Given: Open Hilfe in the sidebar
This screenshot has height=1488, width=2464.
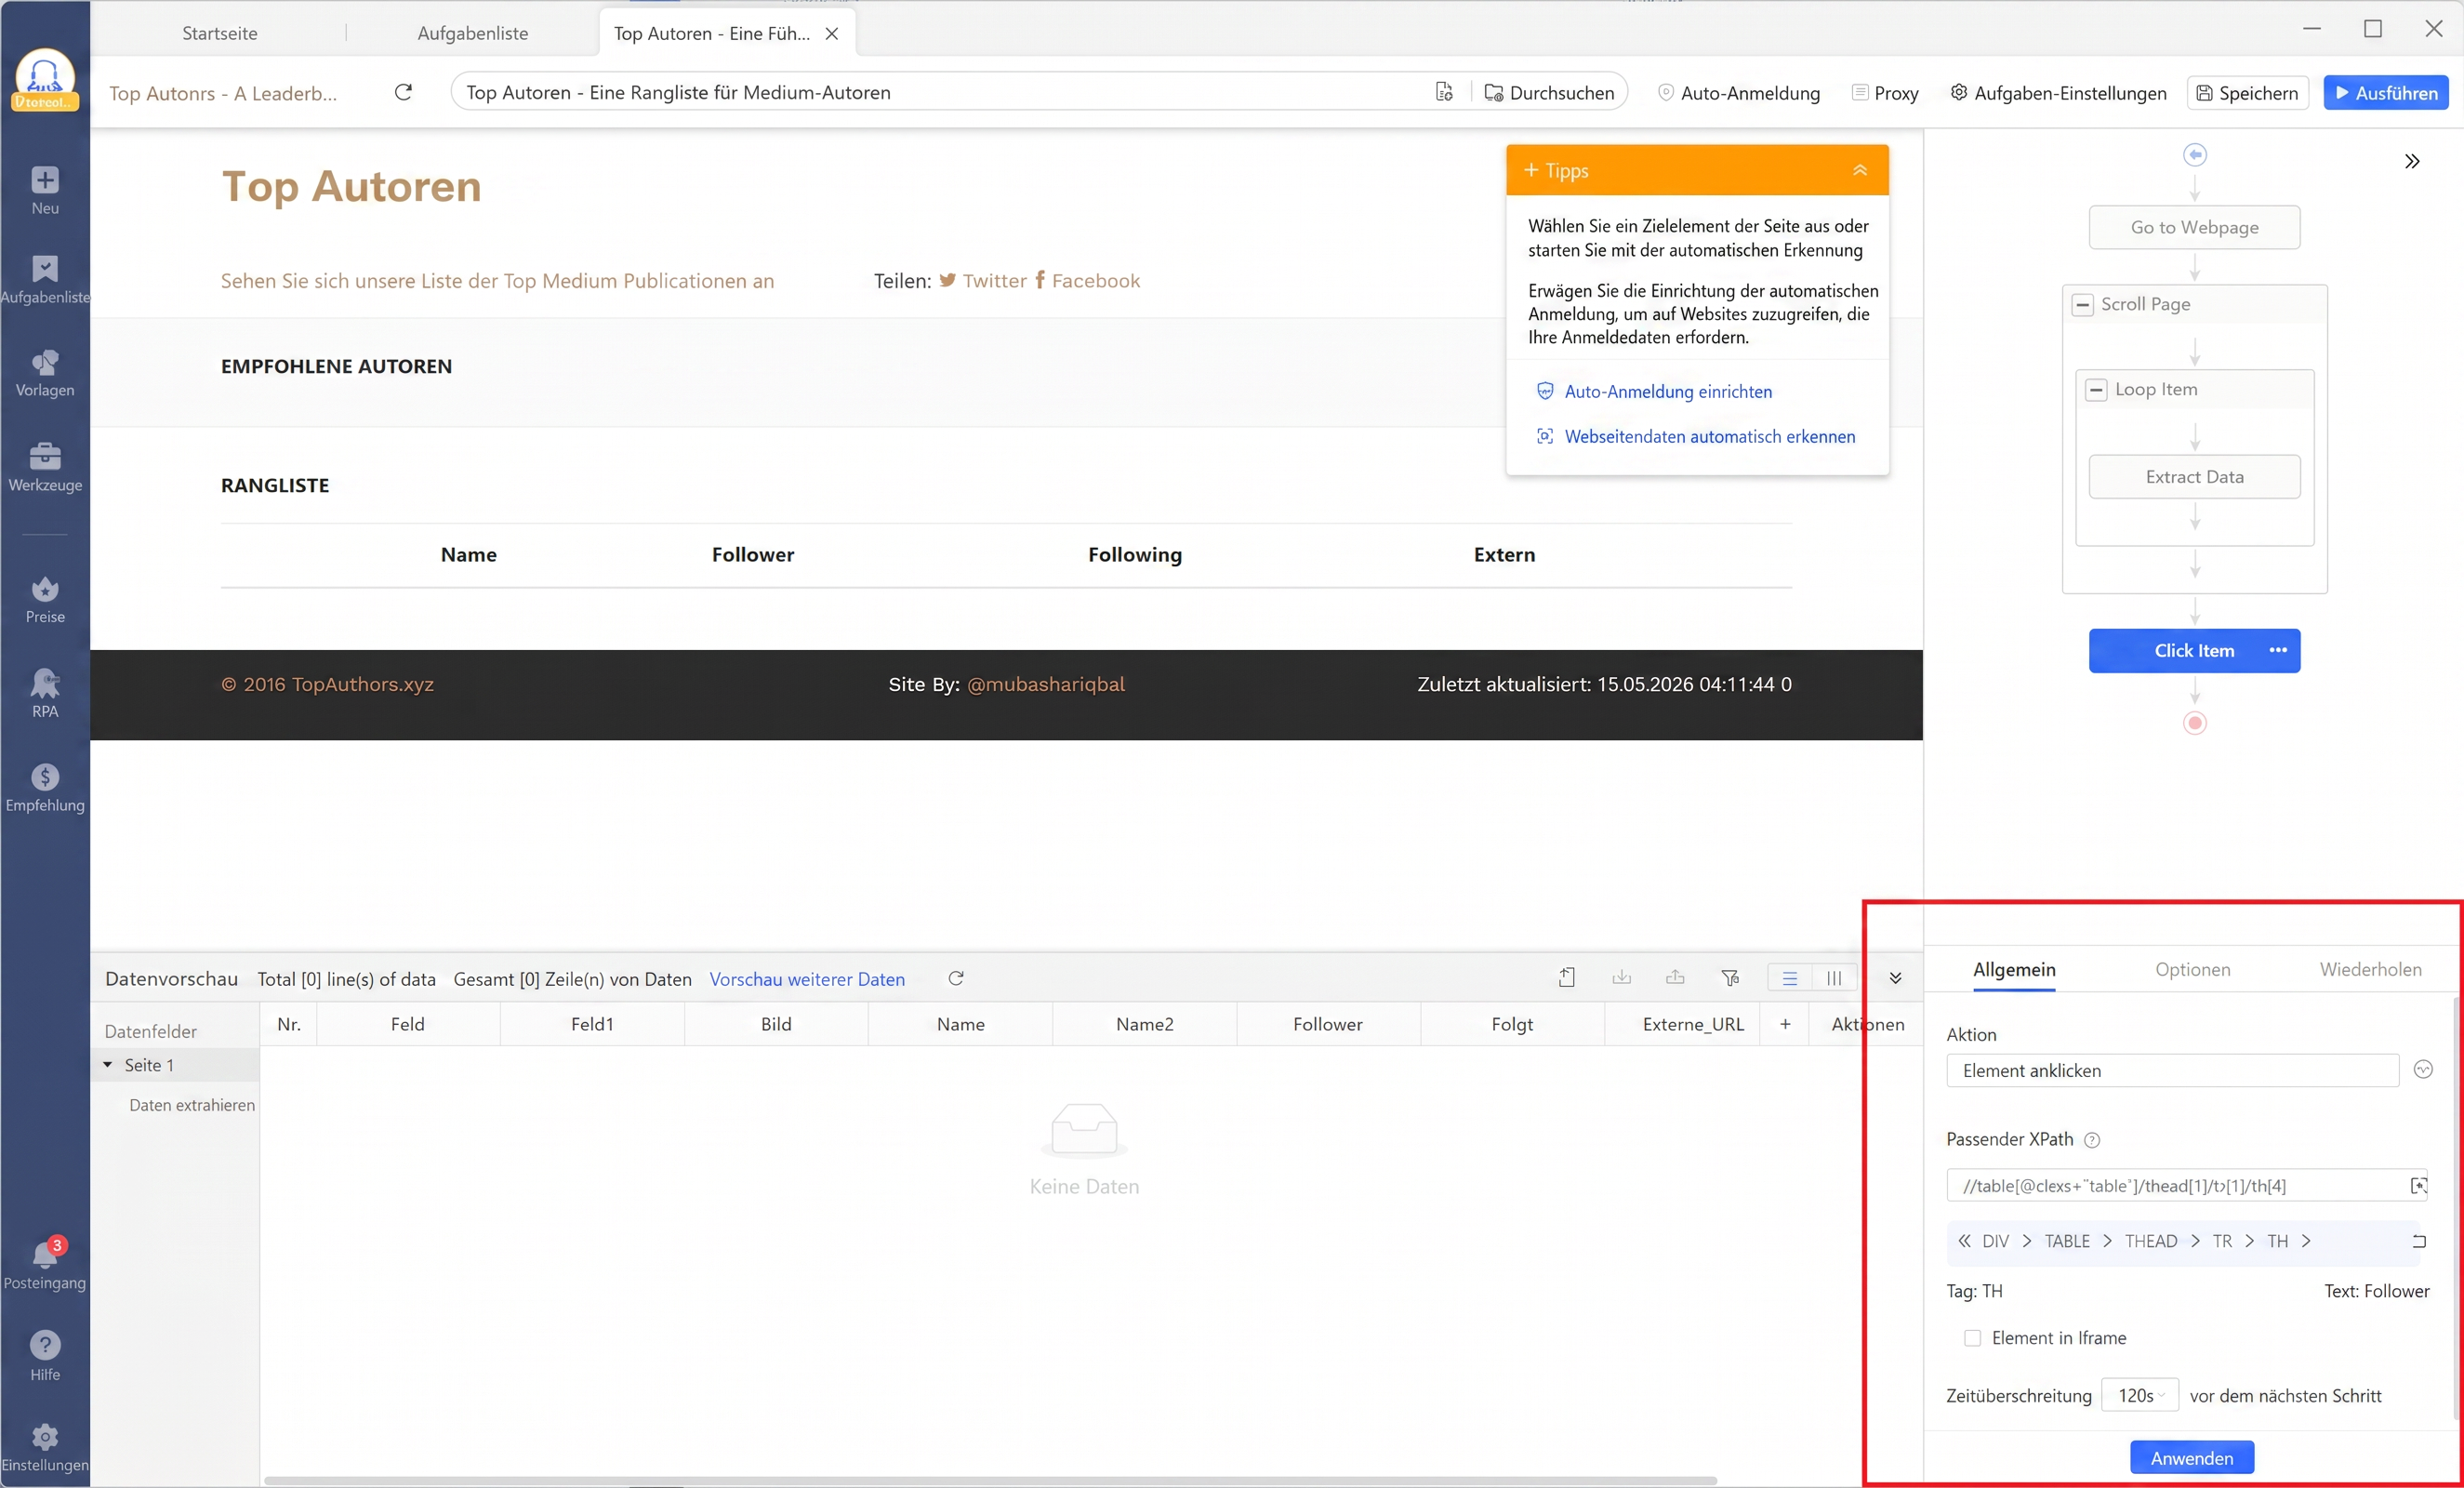Looking at the screenshot, I should pos(45,1356).
